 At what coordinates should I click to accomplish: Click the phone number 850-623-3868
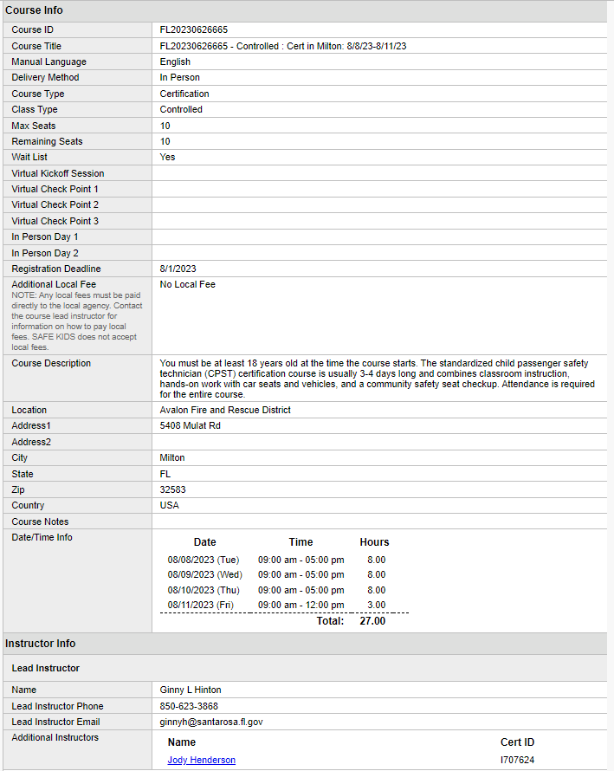click(x=189, y=706)
